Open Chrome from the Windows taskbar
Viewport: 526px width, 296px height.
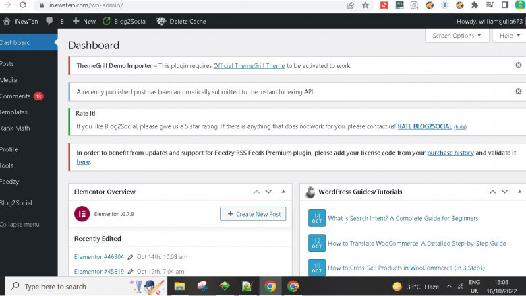270,286
